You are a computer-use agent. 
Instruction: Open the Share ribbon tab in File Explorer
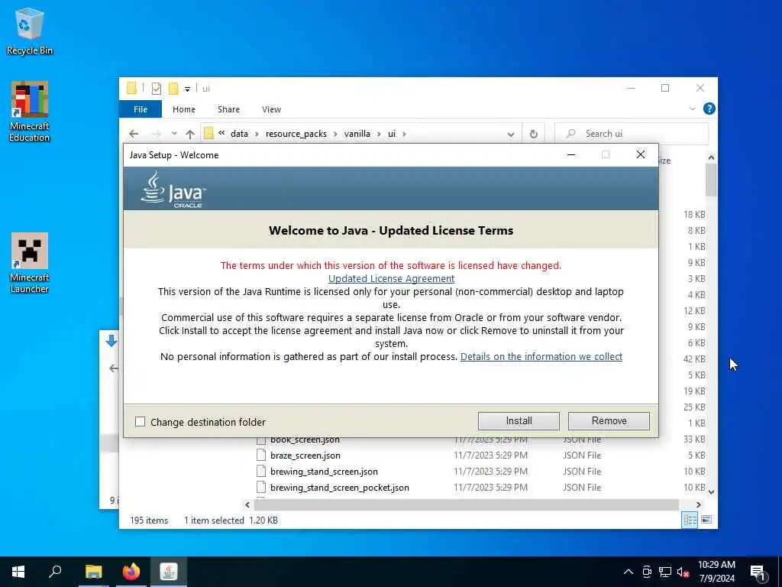coord(228,109)
